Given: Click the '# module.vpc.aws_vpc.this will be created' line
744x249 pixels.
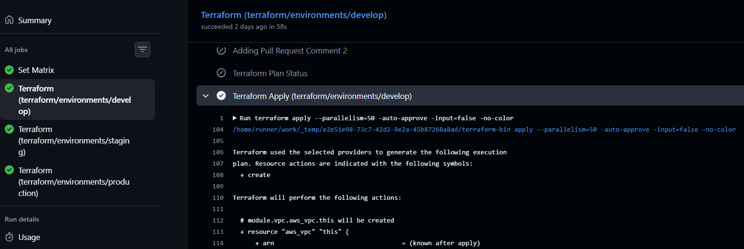Looking at the screenshot, I should (317, 221).
